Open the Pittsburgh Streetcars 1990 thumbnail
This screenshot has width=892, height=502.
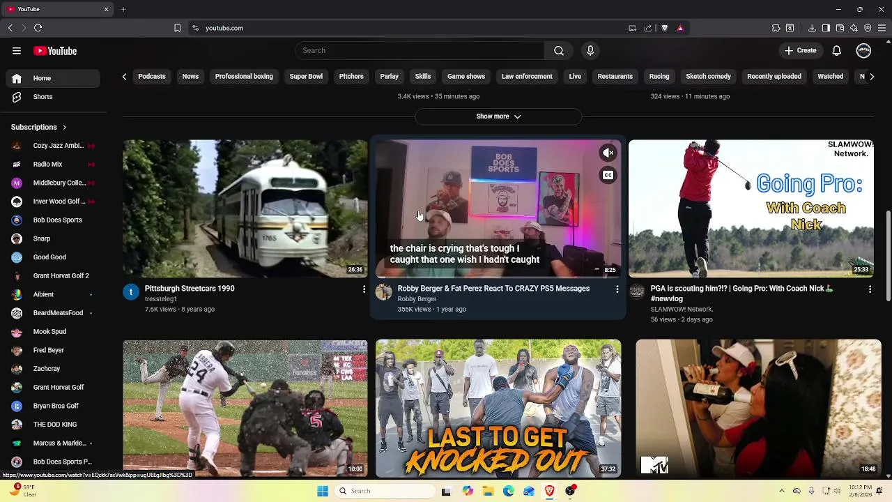pos(245,208)
